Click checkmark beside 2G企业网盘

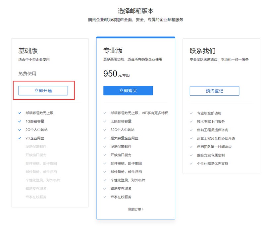tap(20, 138)
